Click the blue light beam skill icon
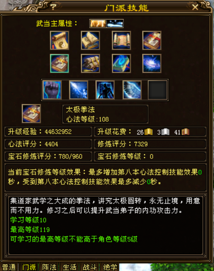 coord(78,90)
